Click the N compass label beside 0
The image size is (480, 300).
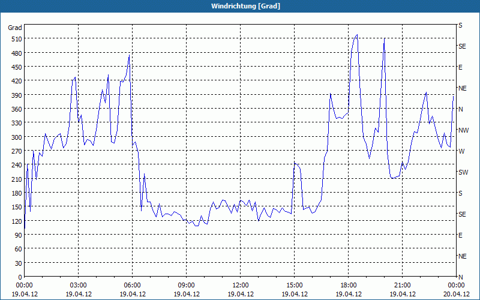460,277
